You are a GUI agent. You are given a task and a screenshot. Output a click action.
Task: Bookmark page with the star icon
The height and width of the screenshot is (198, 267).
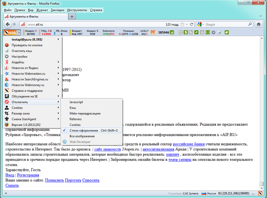pos(182,24)
